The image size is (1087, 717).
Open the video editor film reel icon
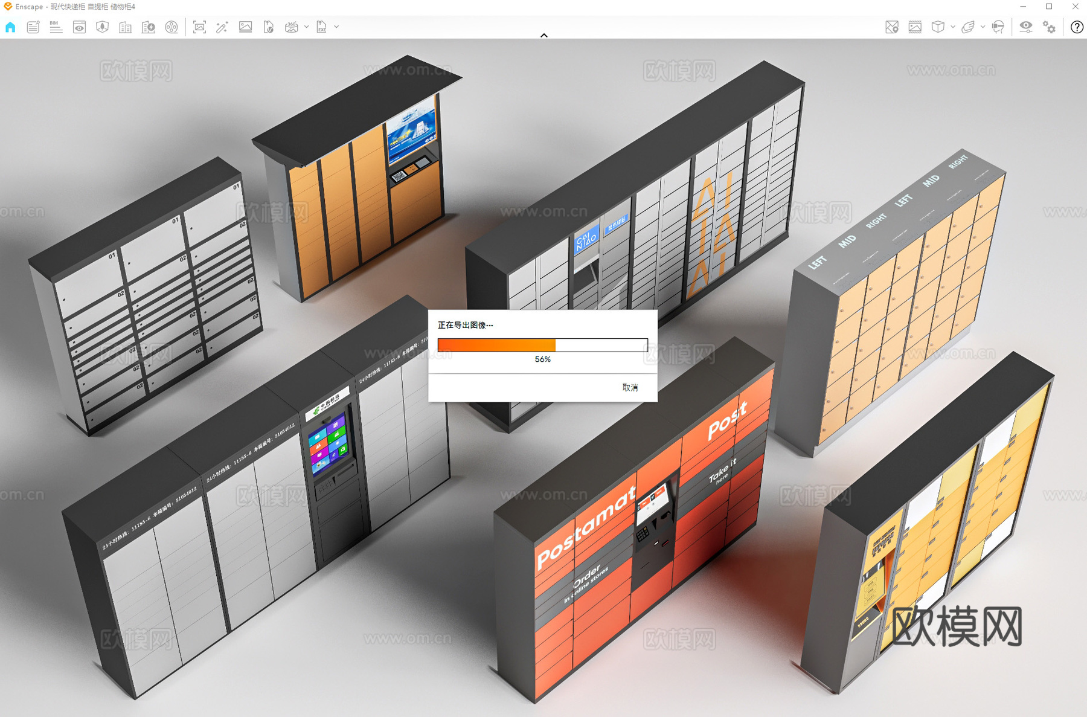pos(172,27)
